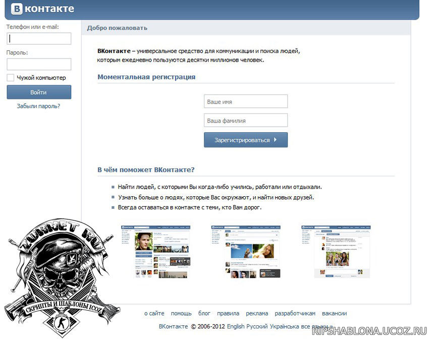Image resolution: width=432 pixels, height=340 pixels.
Task: Open the помощь footer link
Action: 181,313
